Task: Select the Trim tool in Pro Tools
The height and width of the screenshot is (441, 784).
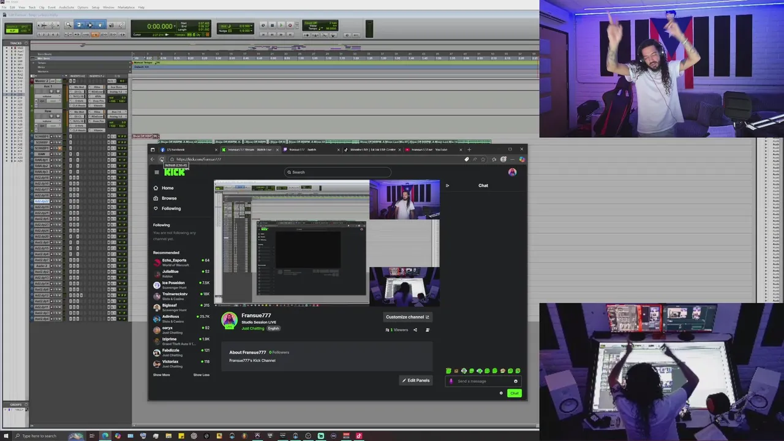Action: click(79, 24)
